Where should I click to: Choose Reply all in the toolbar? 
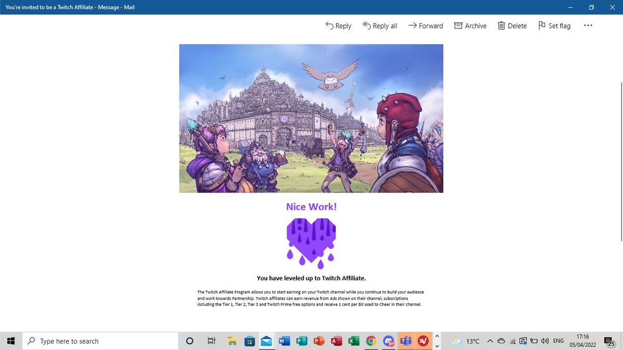380,25
